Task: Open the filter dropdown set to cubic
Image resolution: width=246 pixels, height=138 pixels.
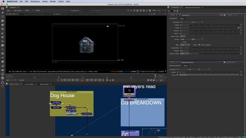Action: pyautogui.click(x=185, y=45)
